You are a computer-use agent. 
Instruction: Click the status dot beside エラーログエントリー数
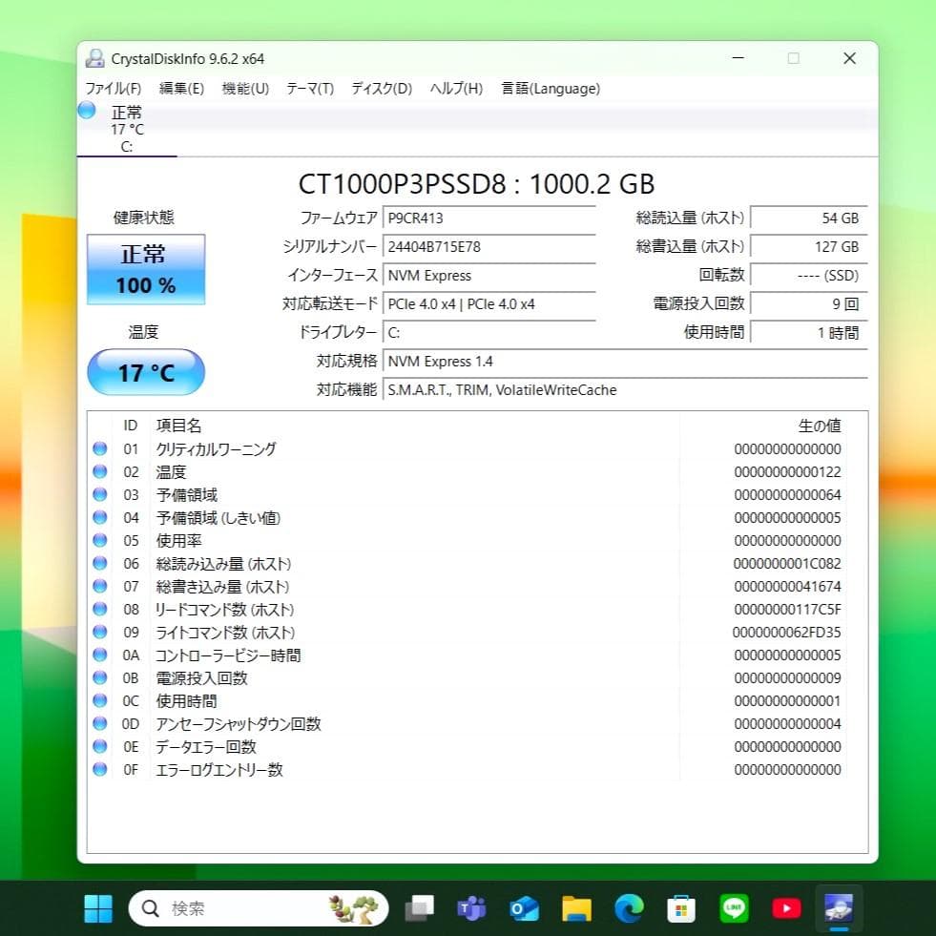click(x=99, y=769)
